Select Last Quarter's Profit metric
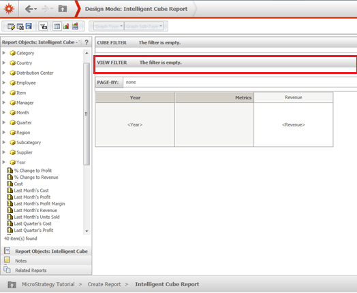This screenshot has width=357, height=293. [33, 230]
